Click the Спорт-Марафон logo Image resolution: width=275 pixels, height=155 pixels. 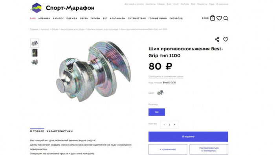pos(62,8)
